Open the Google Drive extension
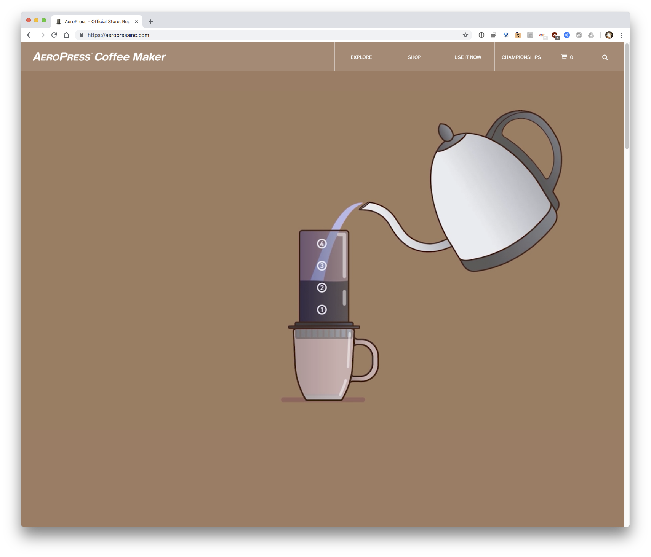The height and width of the screenshot is (557, 651). (x=591, y=35)
